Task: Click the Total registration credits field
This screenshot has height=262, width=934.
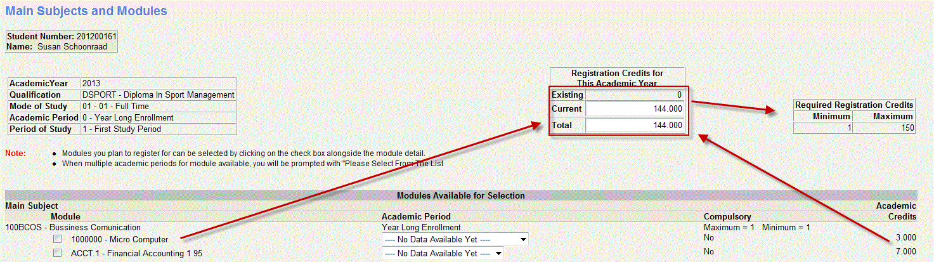Action: 634,126
